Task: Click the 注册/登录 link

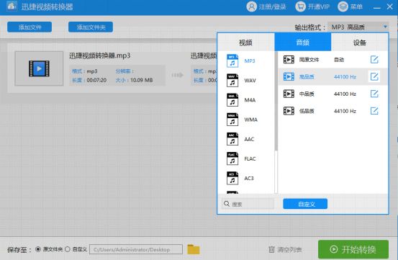Action: [x=272, y=6]
